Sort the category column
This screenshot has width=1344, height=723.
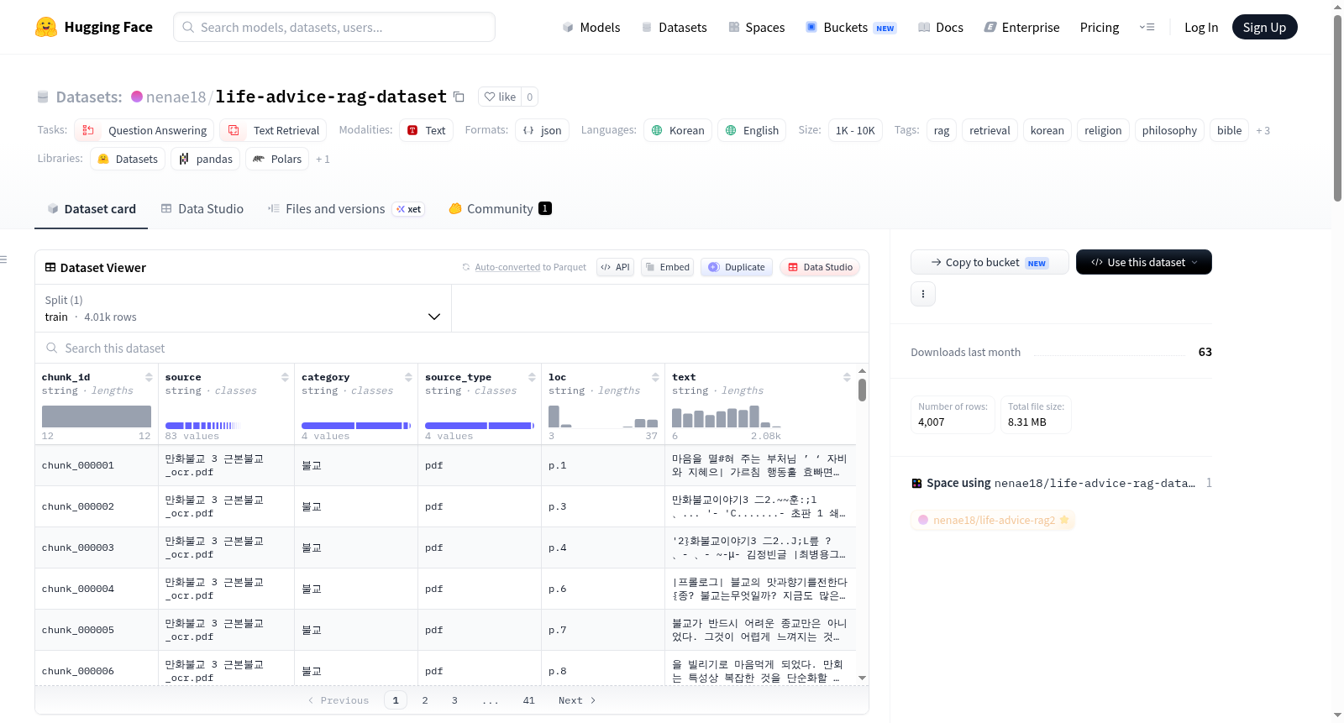[408, 377]
